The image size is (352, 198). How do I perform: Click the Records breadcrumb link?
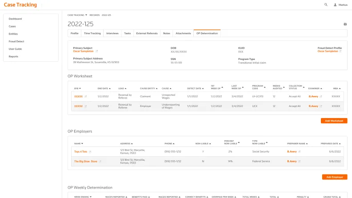(x=95, y=15)
